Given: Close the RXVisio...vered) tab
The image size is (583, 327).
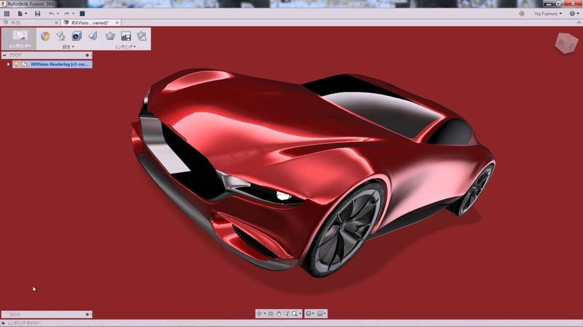Looking at the screenshot, I should [x=117, y=22].
